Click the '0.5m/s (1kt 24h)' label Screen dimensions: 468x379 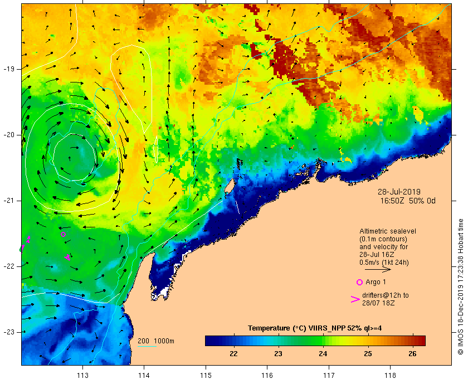coord(384,263)
